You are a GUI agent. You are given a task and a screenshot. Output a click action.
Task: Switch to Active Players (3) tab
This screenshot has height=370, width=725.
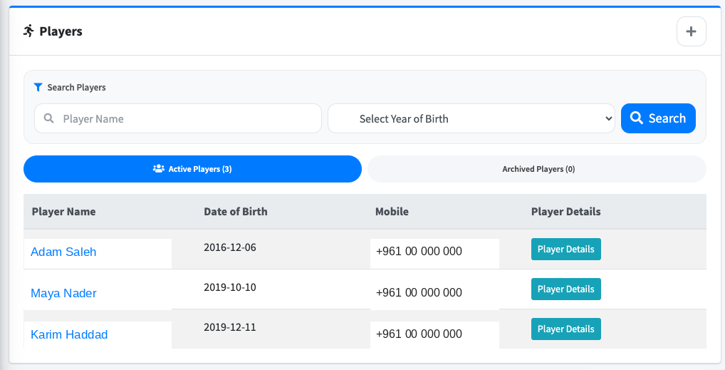(x=192, y=169)
